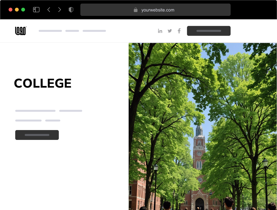Click the padlock icon in the address bar
Screen dimensions: 277x210
coord(135,10)
